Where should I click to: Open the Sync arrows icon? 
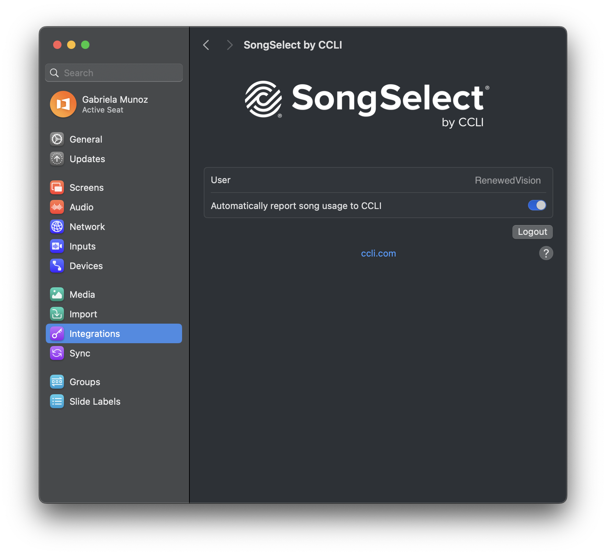click(57, 353)
